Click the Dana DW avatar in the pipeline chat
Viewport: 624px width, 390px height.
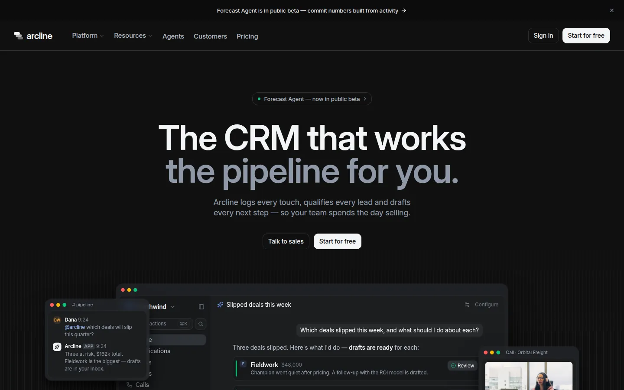[57, 320]
